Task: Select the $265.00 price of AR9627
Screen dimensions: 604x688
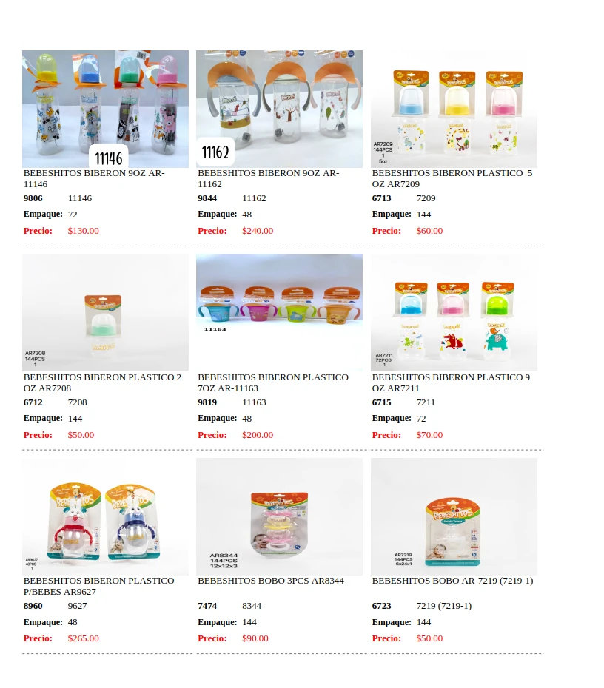Action: click(x=84, y=638)
